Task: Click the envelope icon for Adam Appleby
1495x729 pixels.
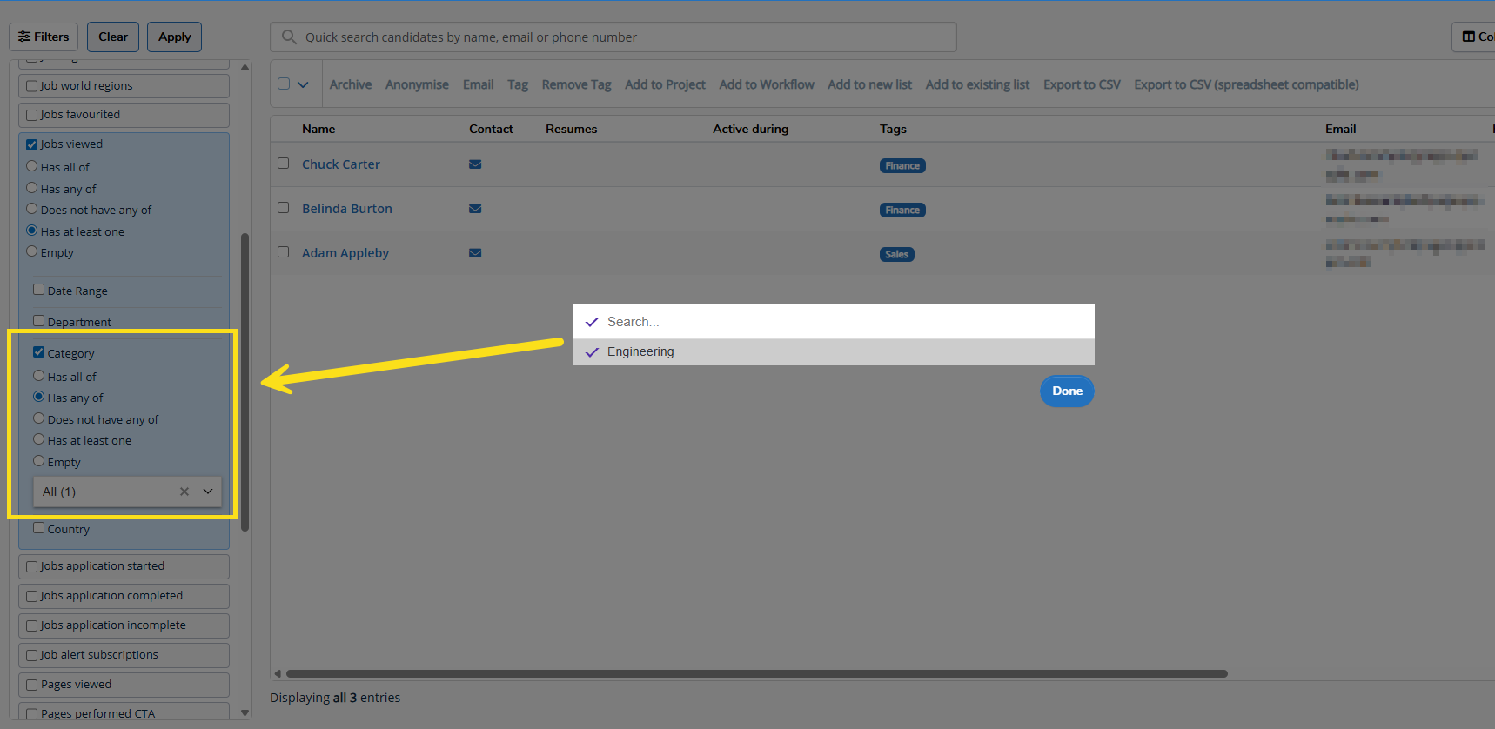Action: (x=475, y=253)
